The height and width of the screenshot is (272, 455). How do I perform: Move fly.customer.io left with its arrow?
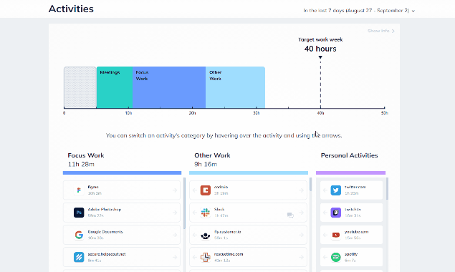click(x=195, y=235)
